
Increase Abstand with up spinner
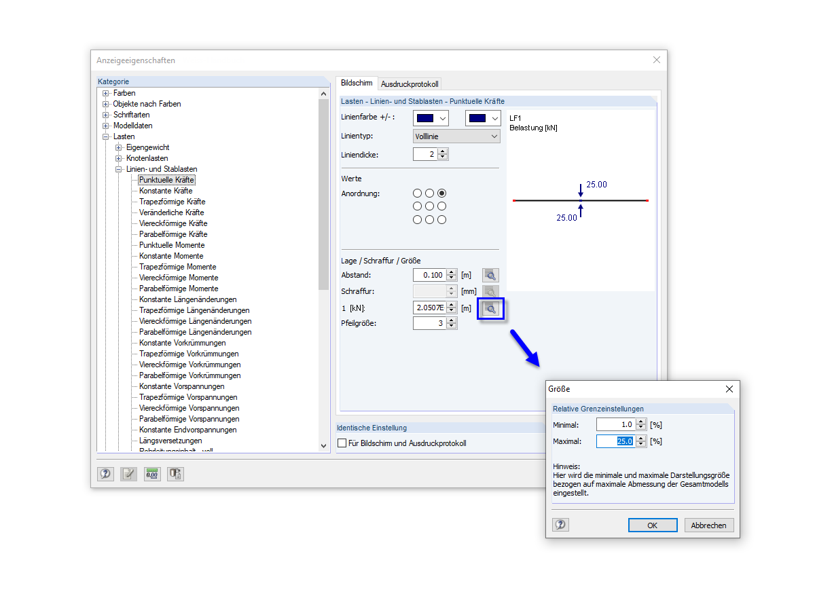pos(452,272)
